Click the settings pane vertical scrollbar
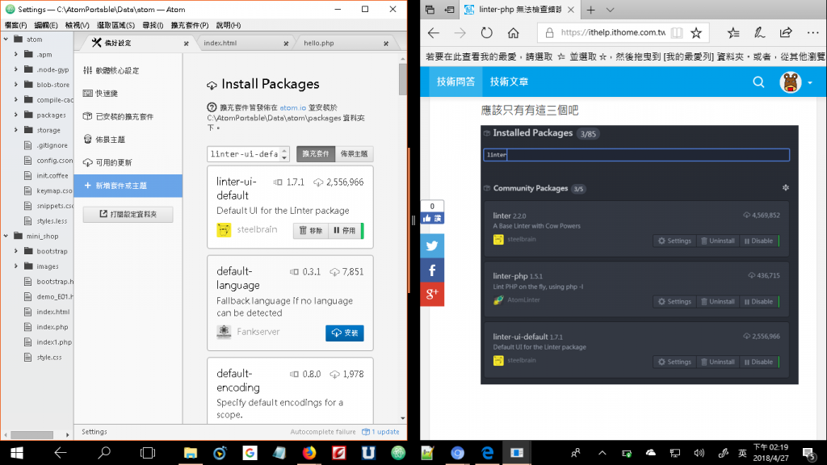 pyautogui.click(x=402, y=79)
